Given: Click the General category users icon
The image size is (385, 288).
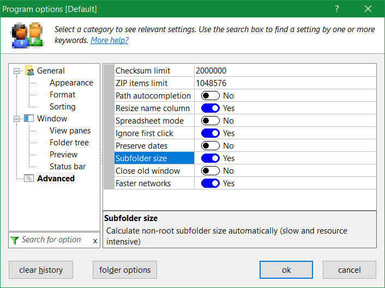Looking at the screenshot, I should tap(29, 71).
